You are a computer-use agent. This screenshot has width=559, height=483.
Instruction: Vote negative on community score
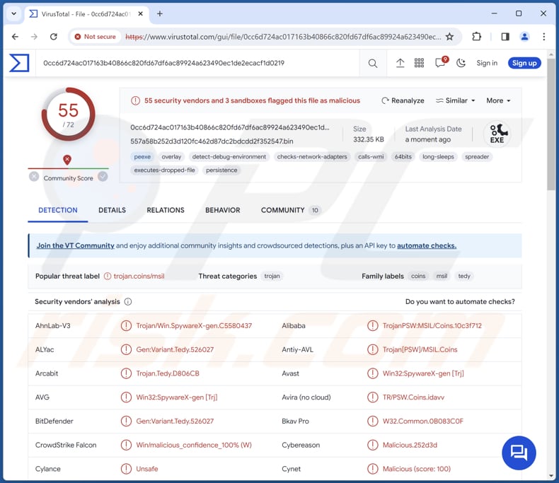click(x=34, y=177)
